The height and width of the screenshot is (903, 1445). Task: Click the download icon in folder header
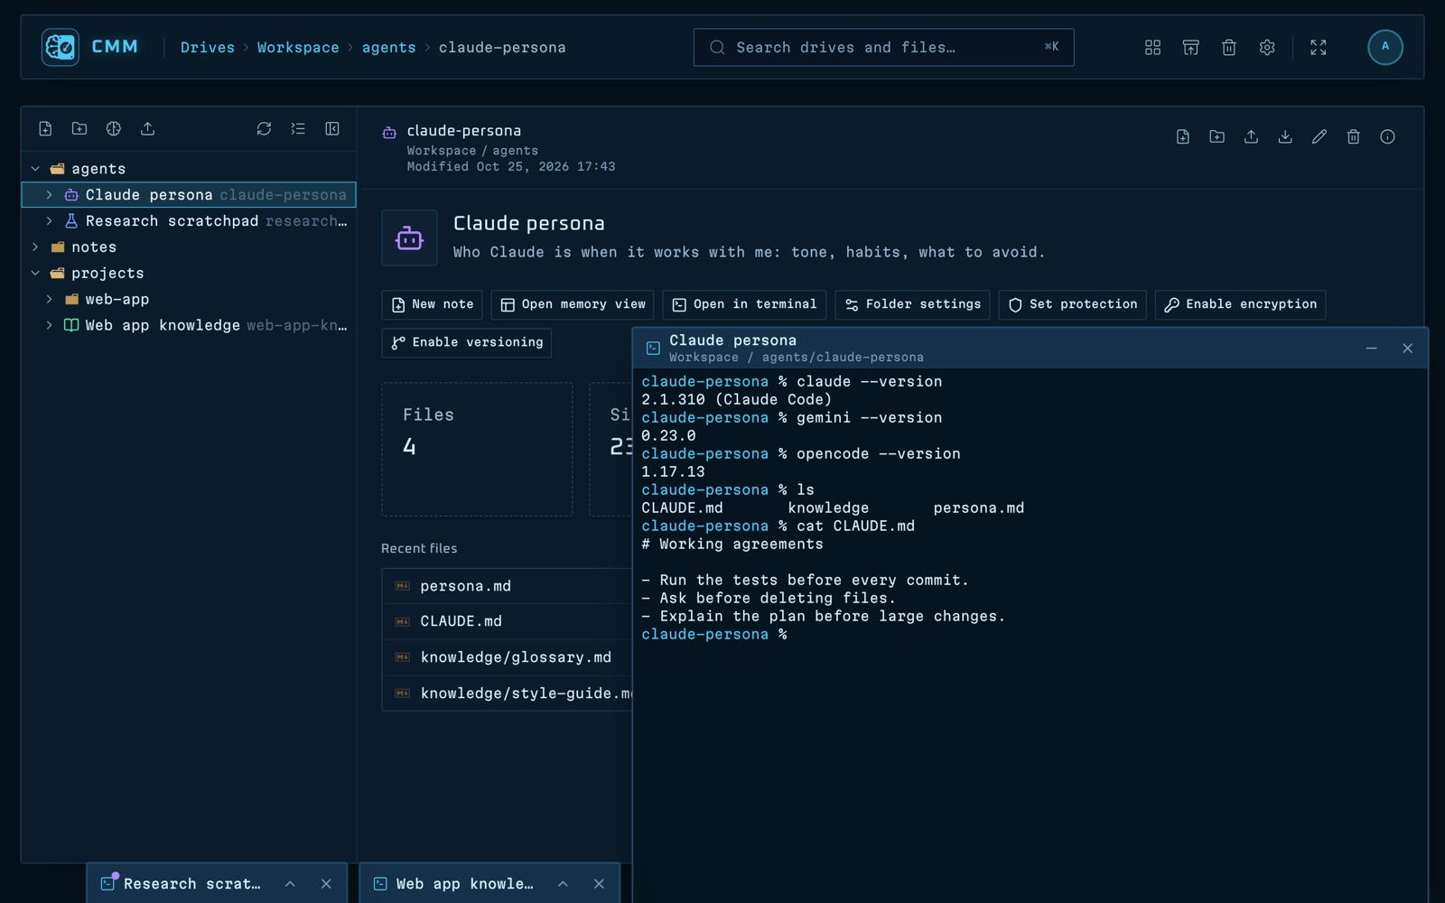pyautogui.click(x=1285, y=137)
